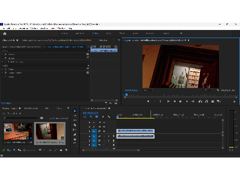The height and width of the screenshot is (180, 240).
Task: Select the Selection arrow tool
Action: click(75, 111)
